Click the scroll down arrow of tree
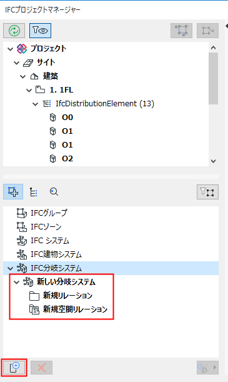This screenshot has height=382, width=228. pyautogui.click(x=214, y=161)
